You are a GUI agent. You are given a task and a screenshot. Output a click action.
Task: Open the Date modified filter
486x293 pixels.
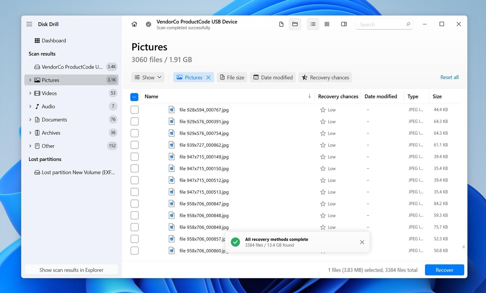(273, 77)
